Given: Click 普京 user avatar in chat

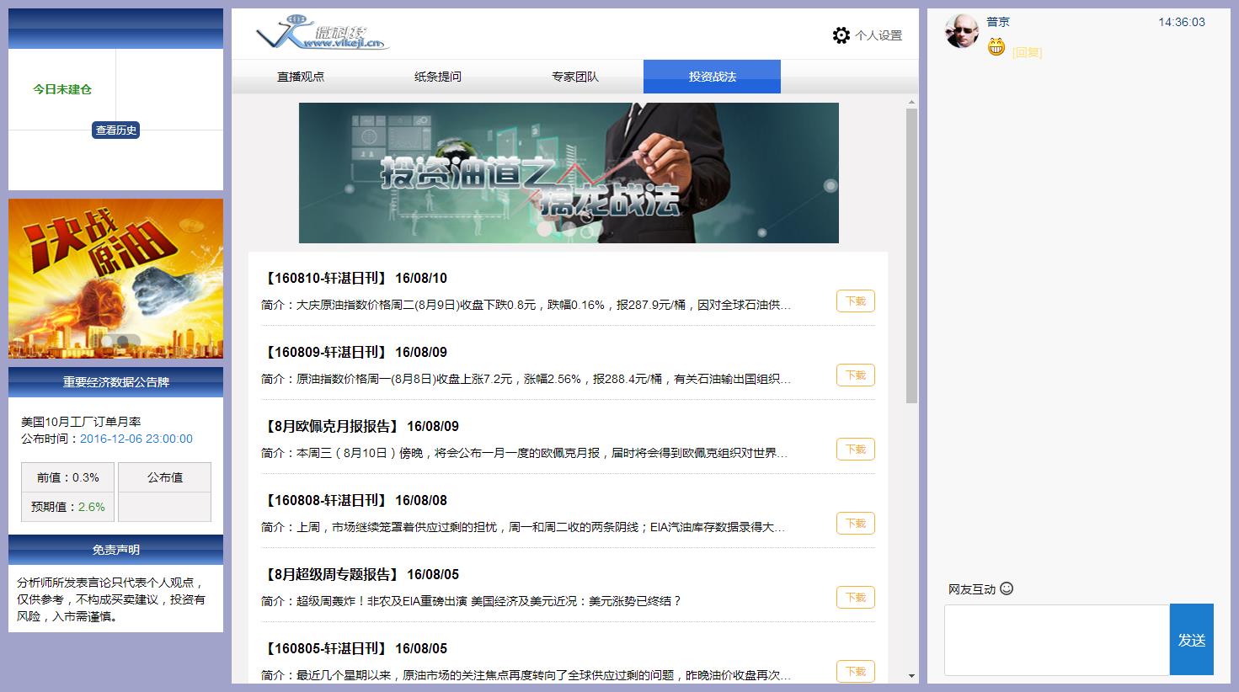Looking at the screenshot, I should point(961,32).
